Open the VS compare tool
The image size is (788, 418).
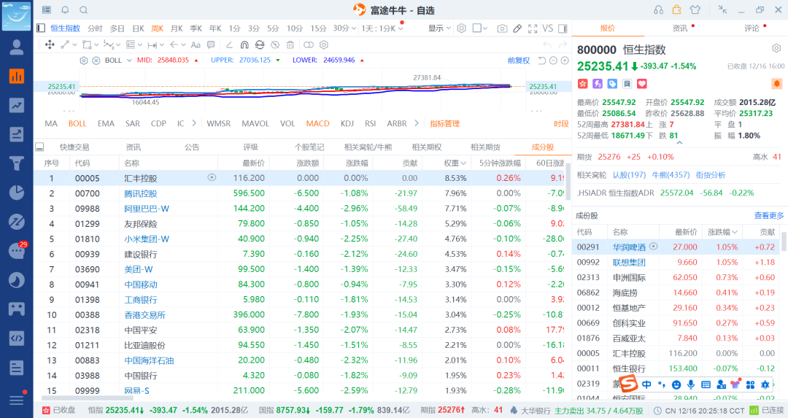(x=548, y=28)
